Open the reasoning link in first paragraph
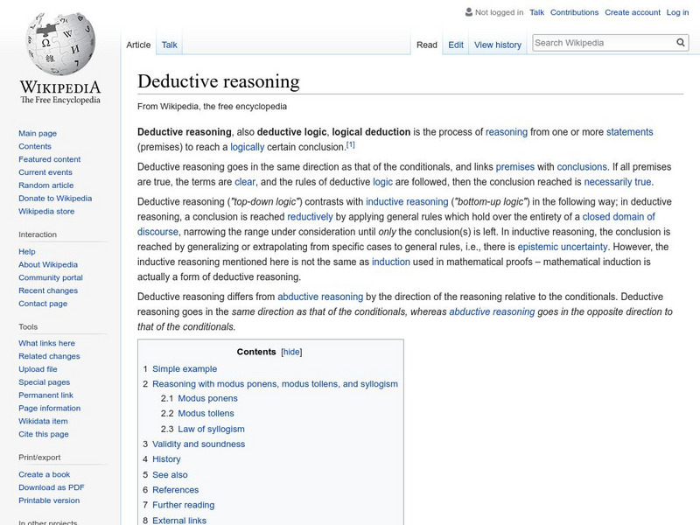The image size is (700, 525). [507, 132]
